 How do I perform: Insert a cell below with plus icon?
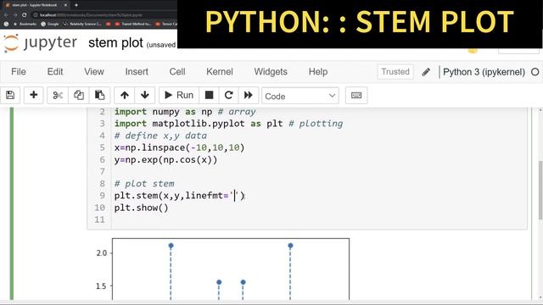coord(34,95)
